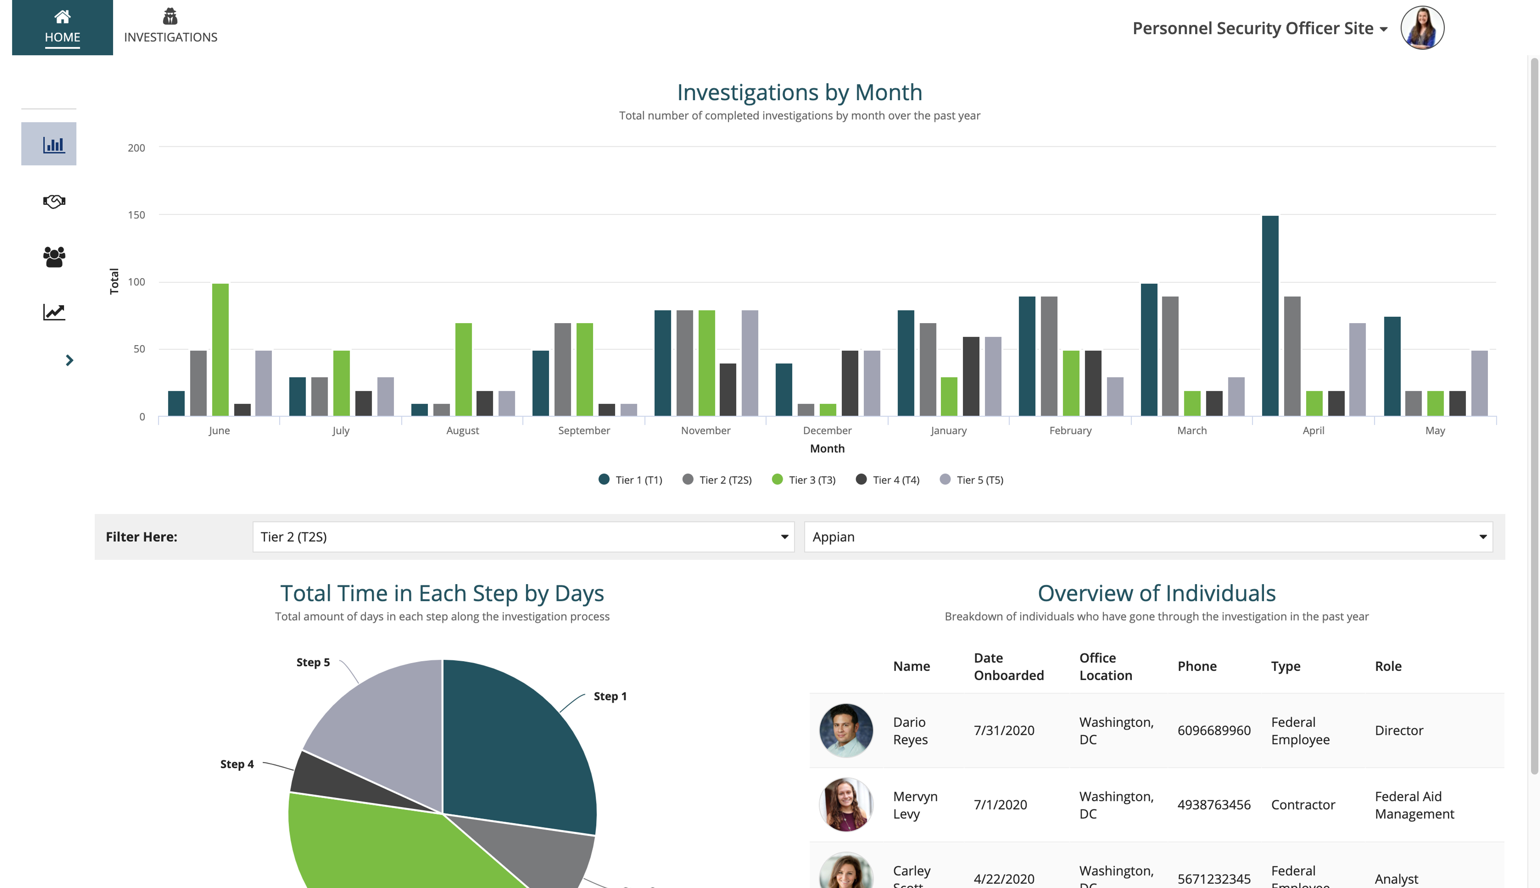Open the HOME tab
Image resolution: width=1540 pixels, height=888 pixels.
(62, 27)
